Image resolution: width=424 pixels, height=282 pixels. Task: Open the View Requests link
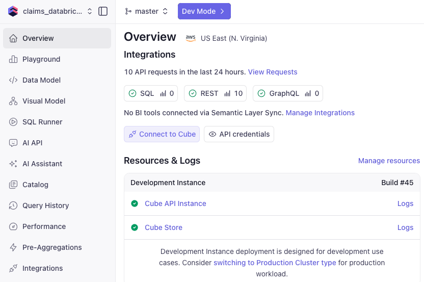[273, 72]
